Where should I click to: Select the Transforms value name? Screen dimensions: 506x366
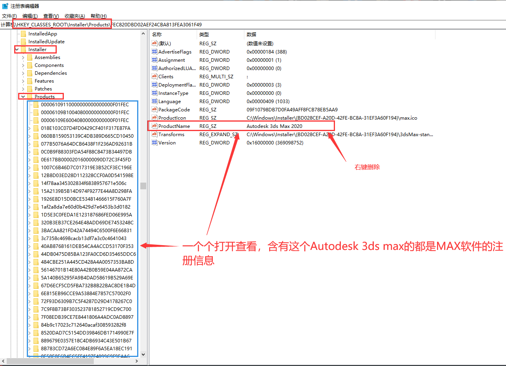171,134
